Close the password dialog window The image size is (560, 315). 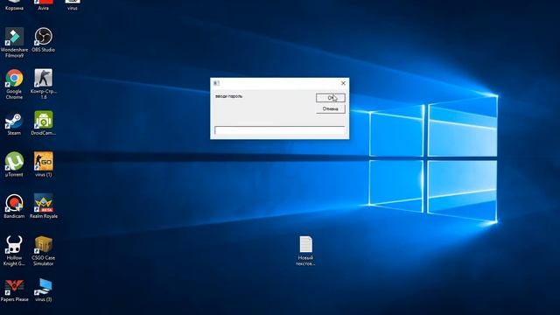[x=343, y=83]
